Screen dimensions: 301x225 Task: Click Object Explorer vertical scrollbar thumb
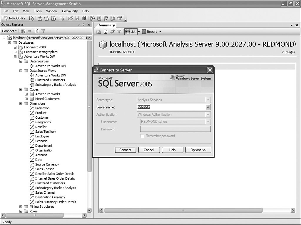(89, 106)
